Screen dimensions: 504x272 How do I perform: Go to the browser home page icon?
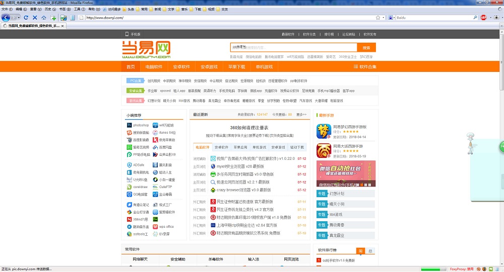(44, 18)
